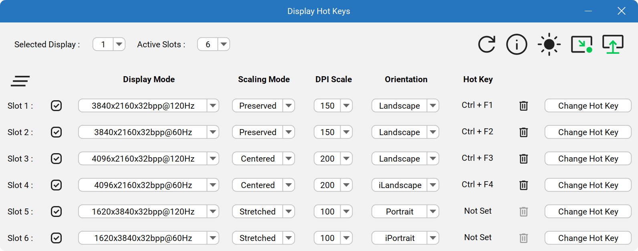The width and height of the screenshot is (638, 251).
Task: Click Change Hot Key for Slot 2
Action: 588,132
